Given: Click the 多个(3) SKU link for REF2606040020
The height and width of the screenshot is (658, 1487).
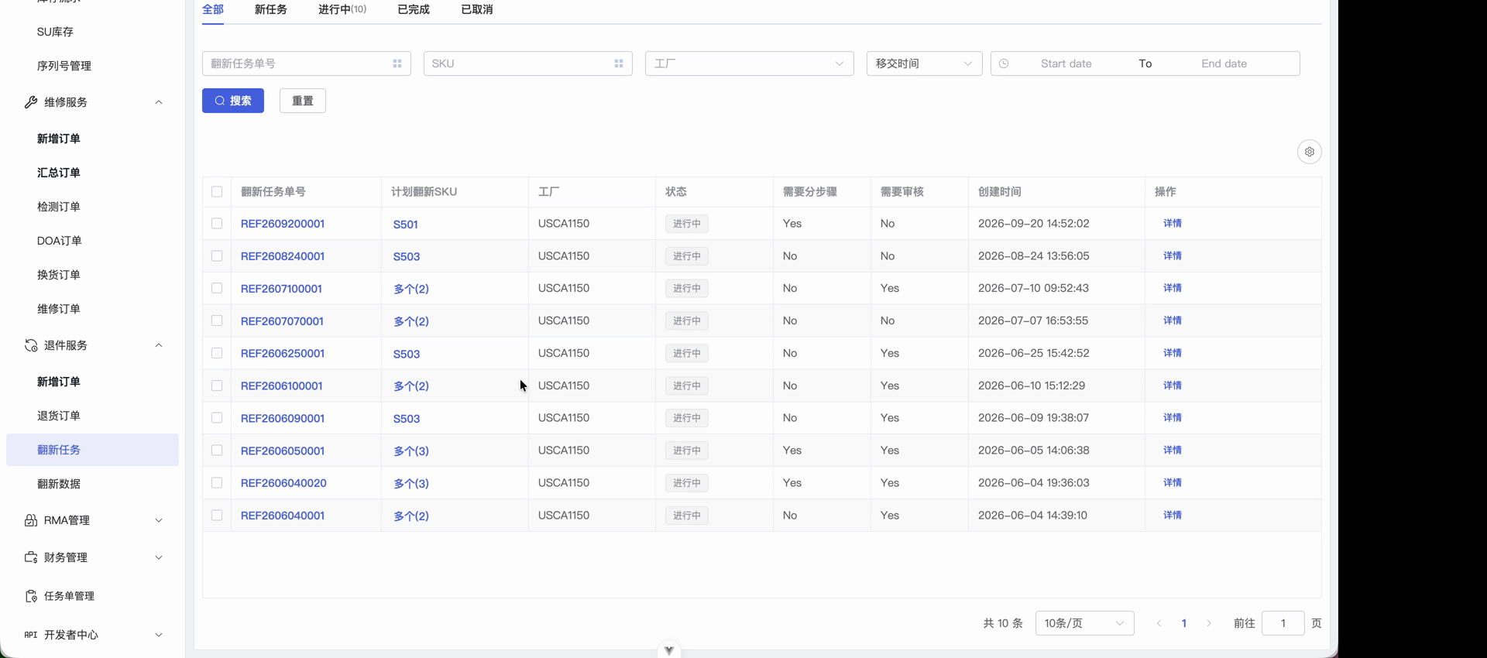Looking at the screenshot, I should tap(411, 483).
